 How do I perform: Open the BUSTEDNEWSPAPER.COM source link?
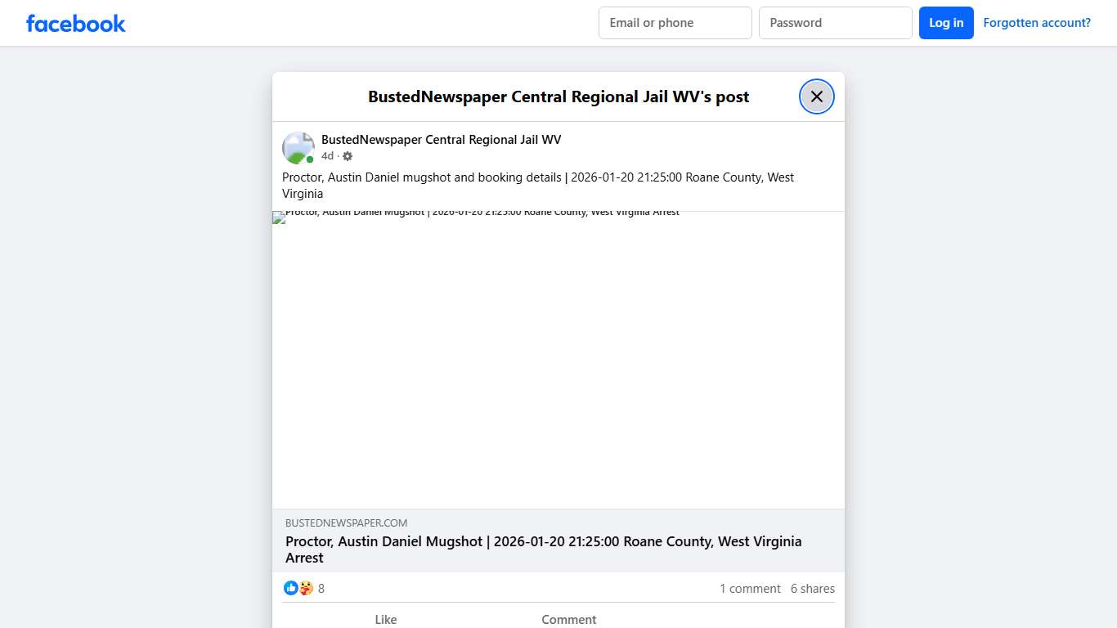pyautogui.click(x=346, y=523)
